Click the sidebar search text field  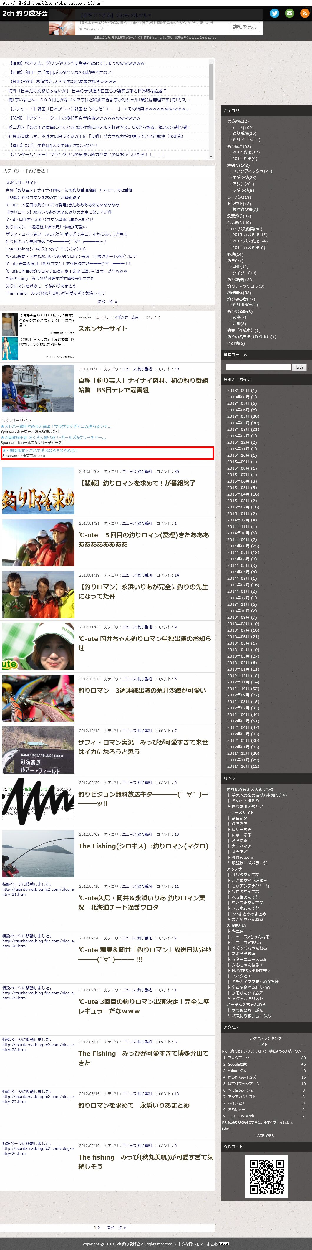coord(258,367)
